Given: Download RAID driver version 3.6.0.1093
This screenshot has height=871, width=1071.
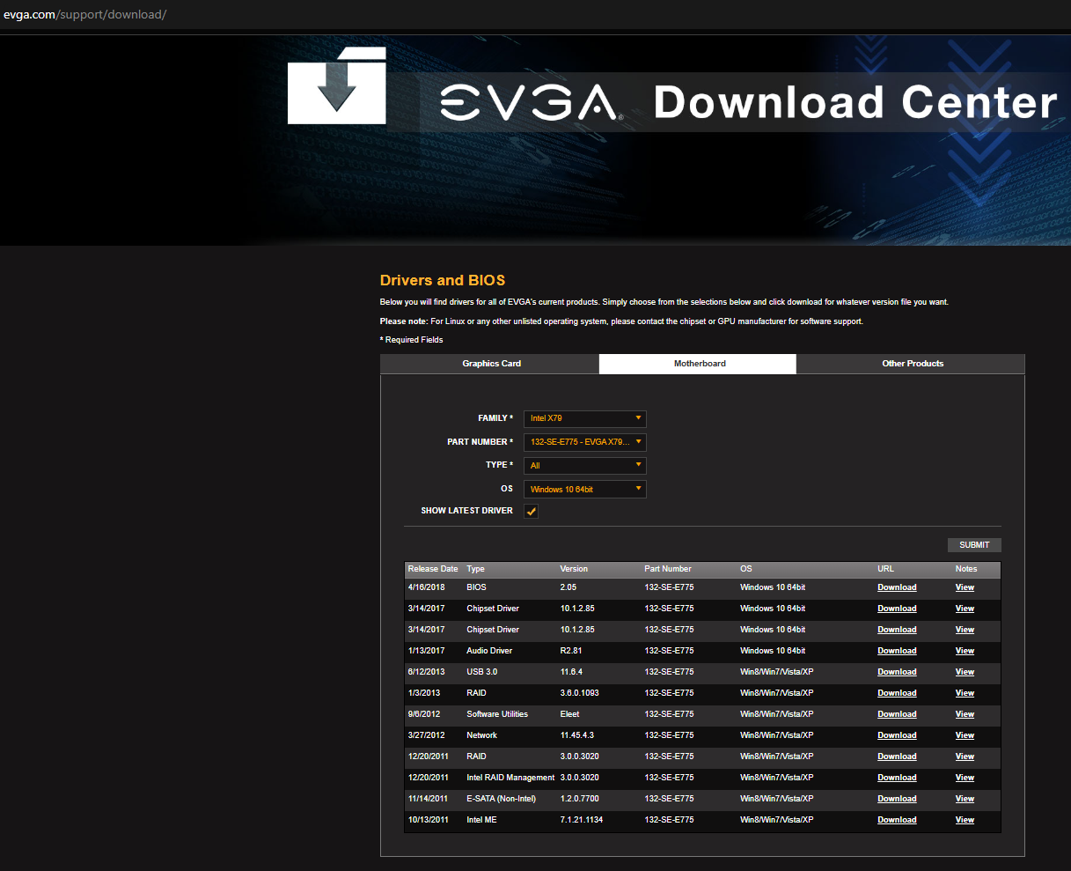Looking at the screenshot, I should [897, 693].
